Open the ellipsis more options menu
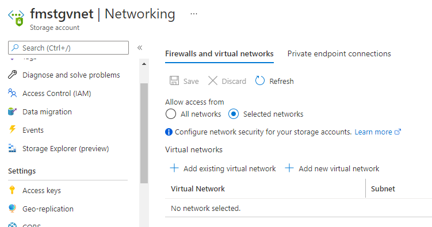Image resolution: width=432 pixels, height=227 pixels. click(194, 14)
